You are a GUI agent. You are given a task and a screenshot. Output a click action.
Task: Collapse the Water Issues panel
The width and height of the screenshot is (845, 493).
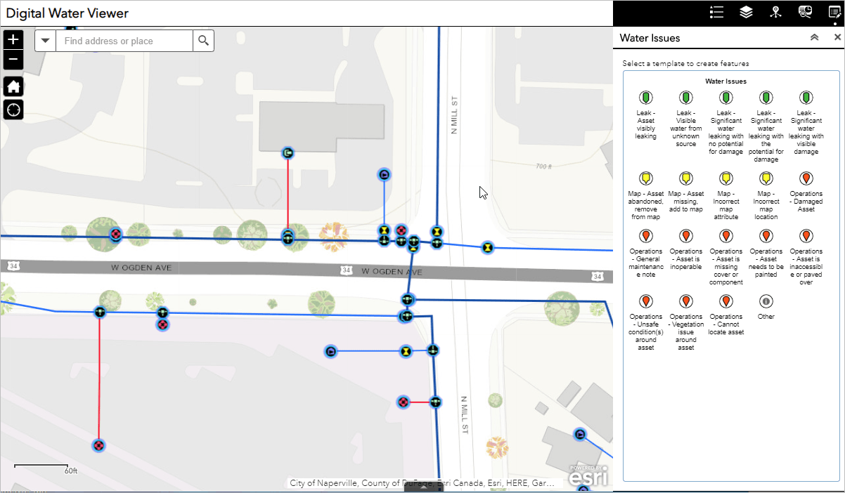click(815, 38)
